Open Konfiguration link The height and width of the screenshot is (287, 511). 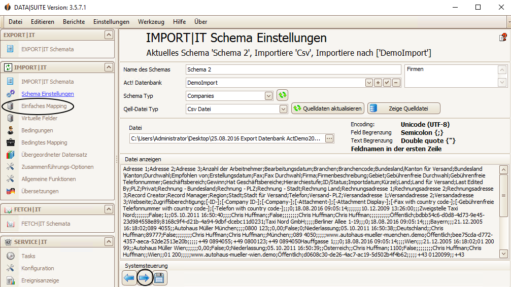coord(38,268)
